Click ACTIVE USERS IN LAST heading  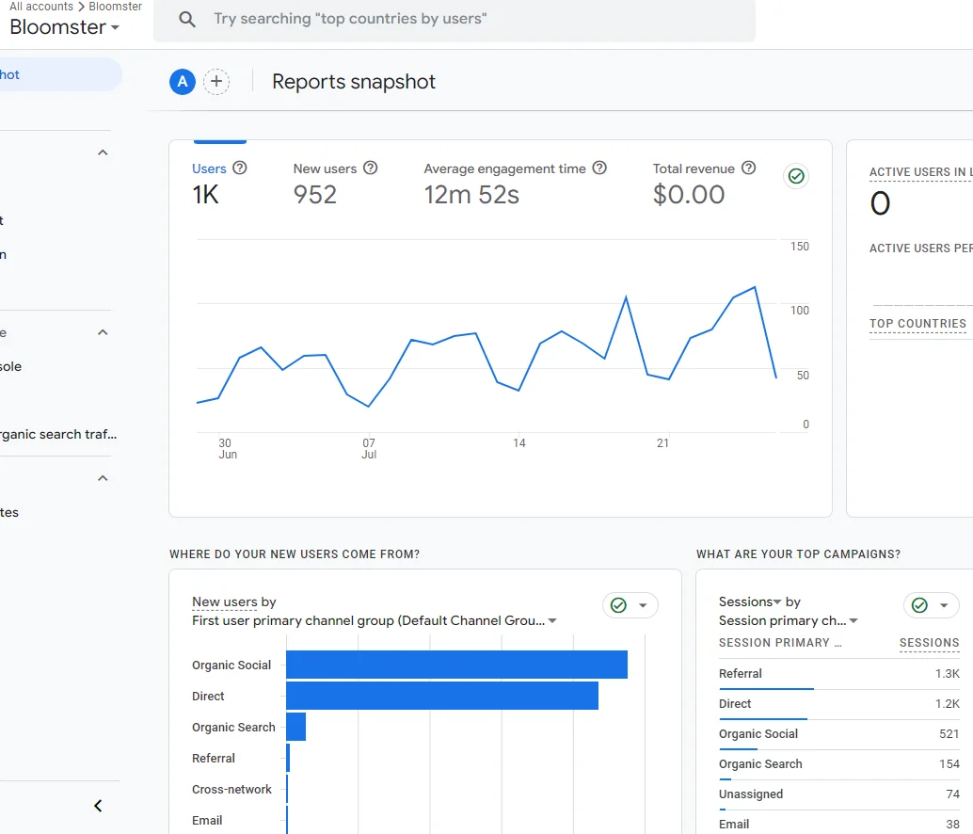[x=921, y=172]
